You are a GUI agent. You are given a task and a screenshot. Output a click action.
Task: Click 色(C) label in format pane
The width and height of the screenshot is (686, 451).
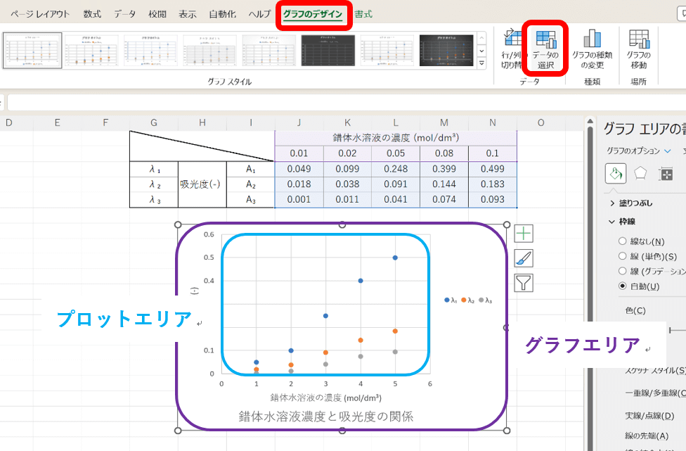pos(635,310)
